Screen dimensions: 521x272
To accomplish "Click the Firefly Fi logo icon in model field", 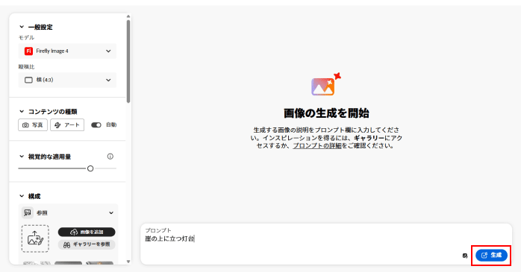I will coord(28,51).
